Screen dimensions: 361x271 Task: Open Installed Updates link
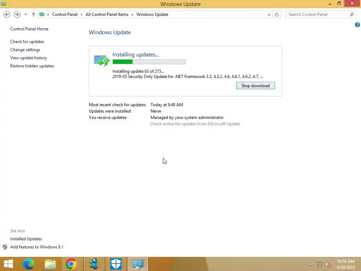[x=26, y=239]
